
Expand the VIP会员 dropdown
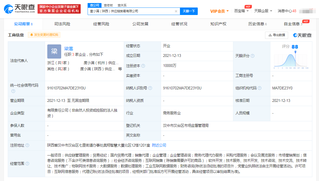[219, 11]
